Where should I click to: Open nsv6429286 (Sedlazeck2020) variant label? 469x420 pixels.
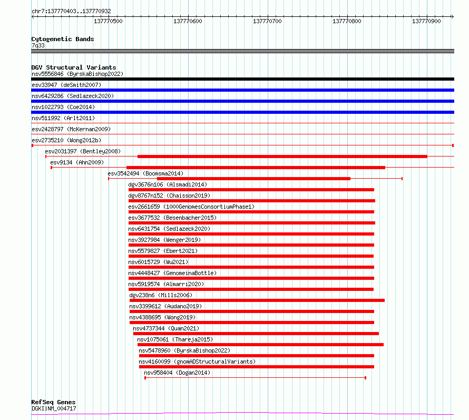(73, 96)
